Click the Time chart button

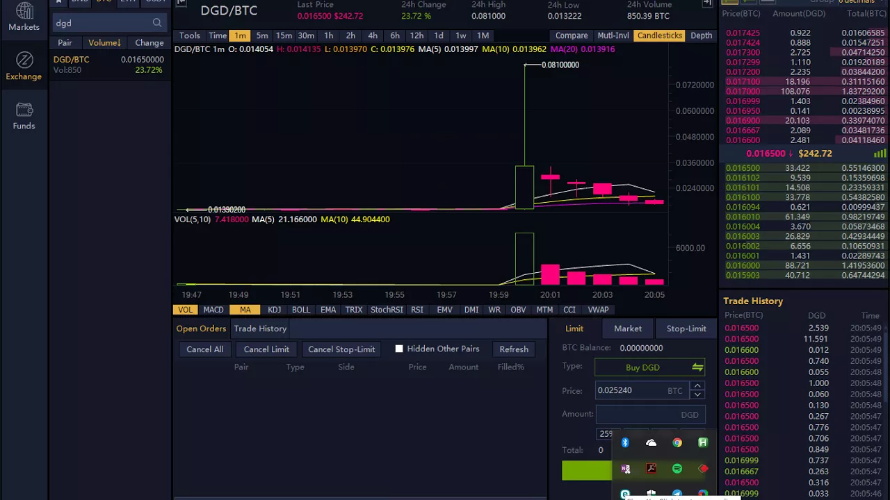pyautogui.click(x=218, y=35)
